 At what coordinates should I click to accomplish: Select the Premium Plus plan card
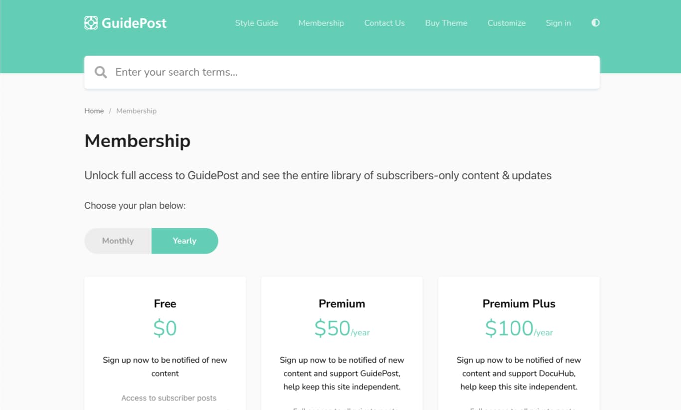pos(519,343)
